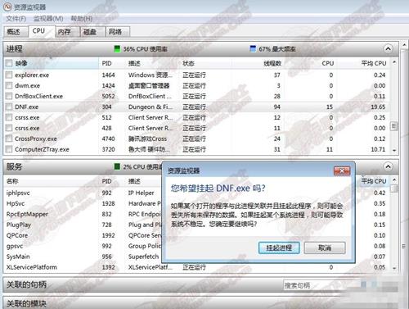Select the CrossProxy.exe process name

point(36,139)
